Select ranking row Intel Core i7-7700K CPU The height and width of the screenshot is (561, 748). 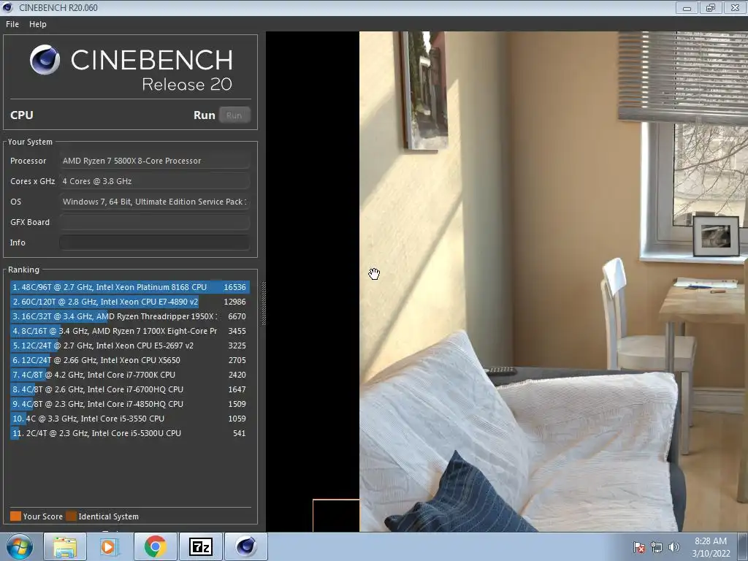(129, 375)
